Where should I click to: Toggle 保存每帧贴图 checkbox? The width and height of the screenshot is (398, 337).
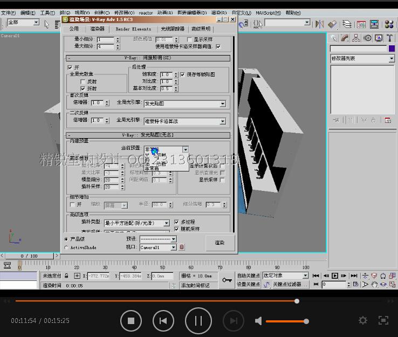(x=182, y=74)
